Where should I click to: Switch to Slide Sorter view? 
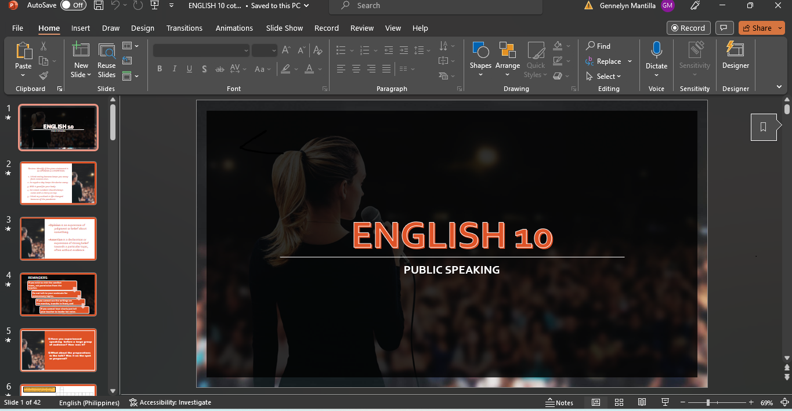coord(619,402)
